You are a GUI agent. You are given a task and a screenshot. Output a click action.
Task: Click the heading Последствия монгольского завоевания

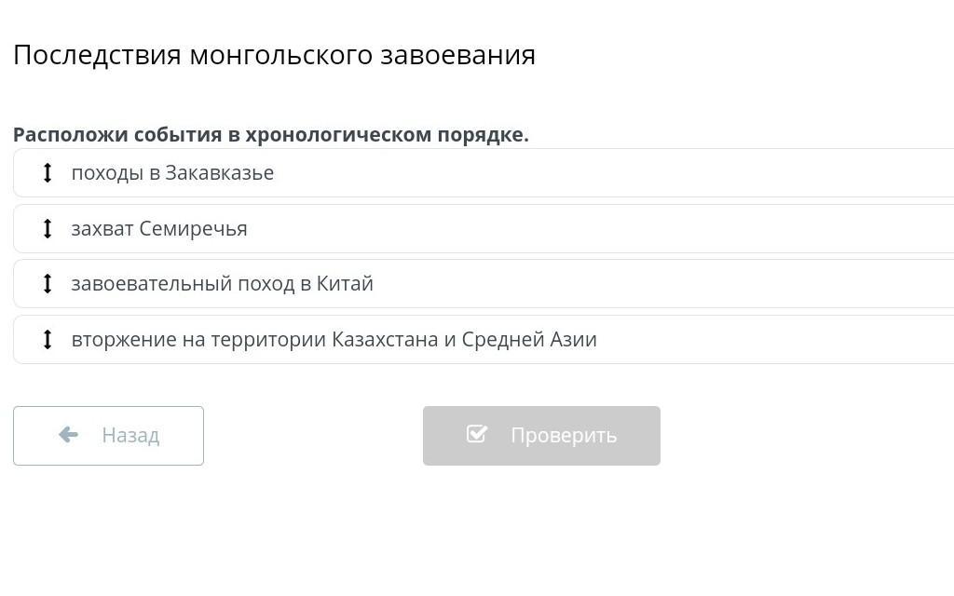(274, 55)
